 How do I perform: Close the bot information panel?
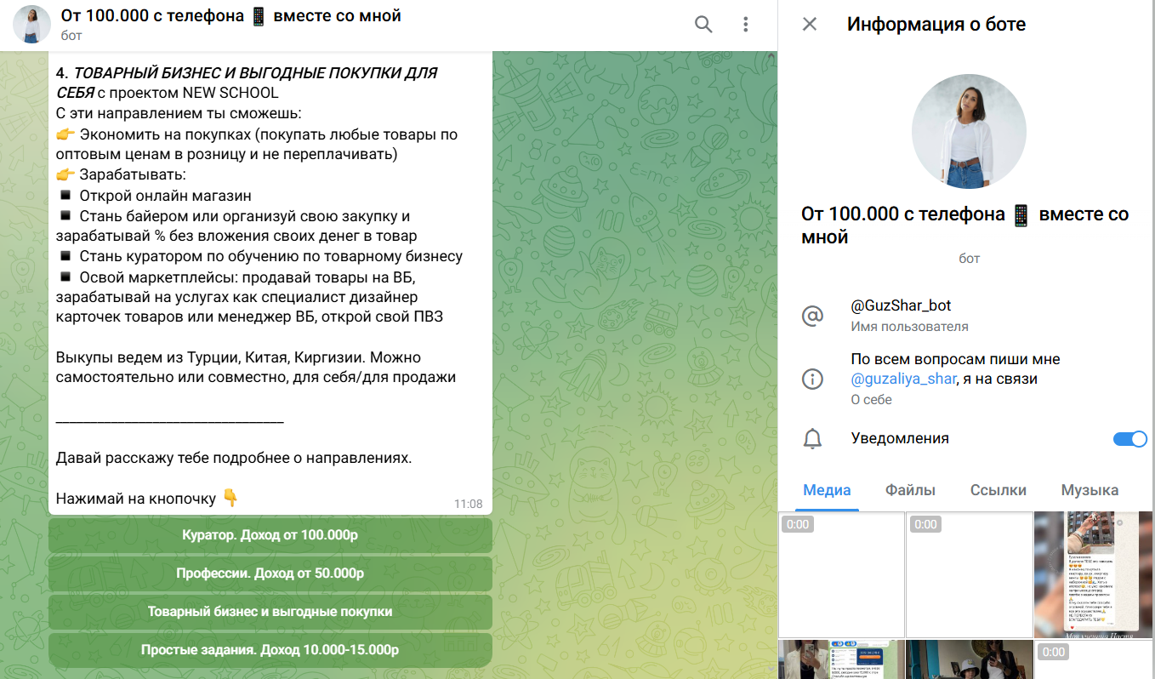coord(810,25)
